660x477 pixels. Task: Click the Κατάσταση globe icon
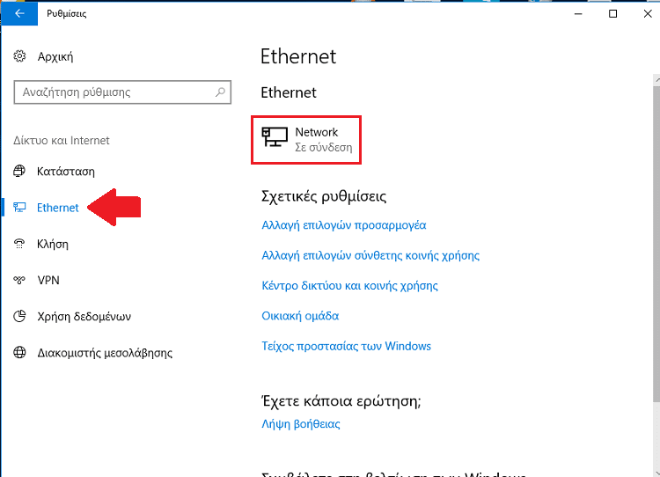19,171
